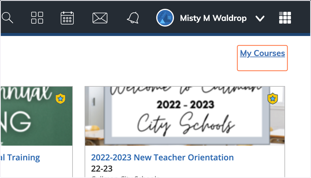
Task: Follow the My Courses link
Action: click(x=262, y=53)
